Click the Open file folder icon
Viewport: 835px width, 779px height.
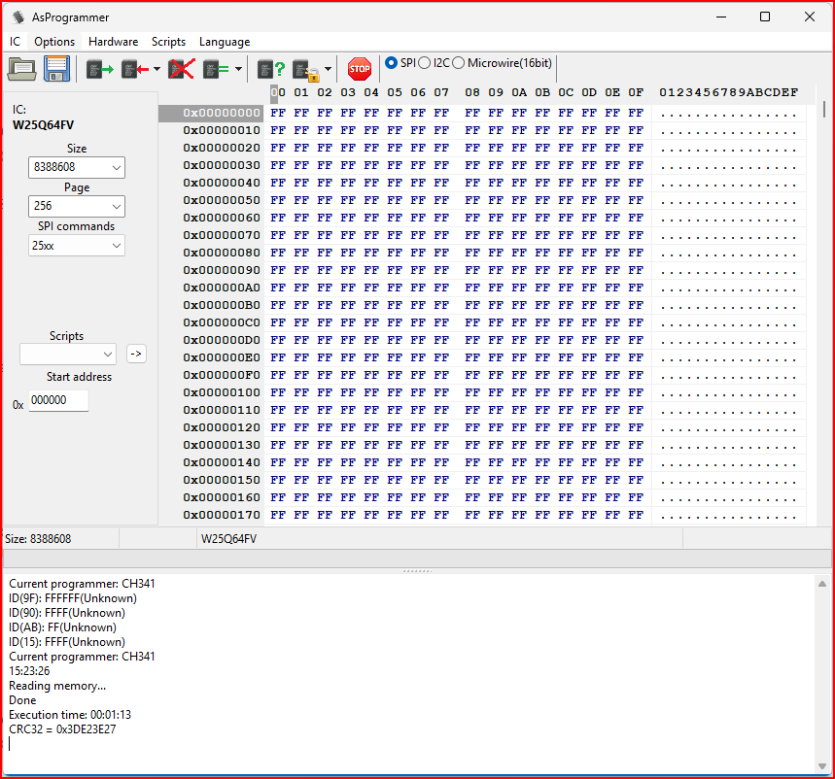(x=21, y=69)
